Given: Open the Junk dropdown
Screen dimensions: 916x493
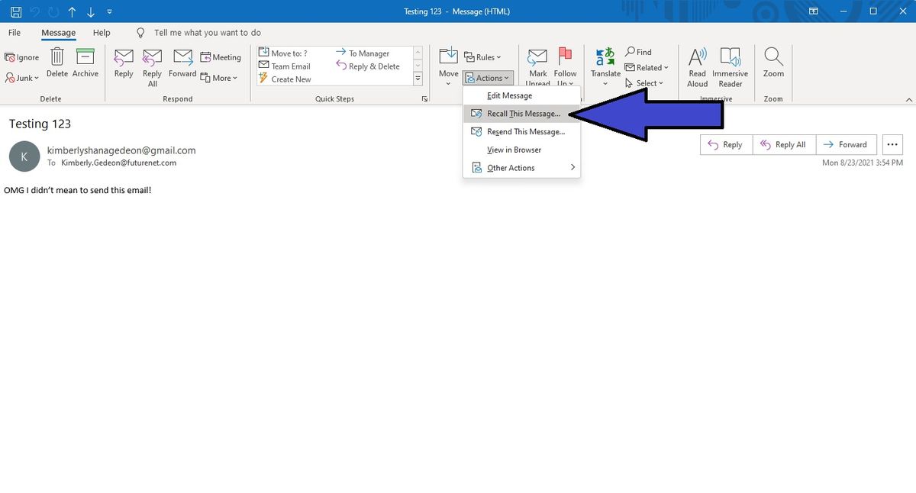Looking at the screenshot, I should [23, 77].
